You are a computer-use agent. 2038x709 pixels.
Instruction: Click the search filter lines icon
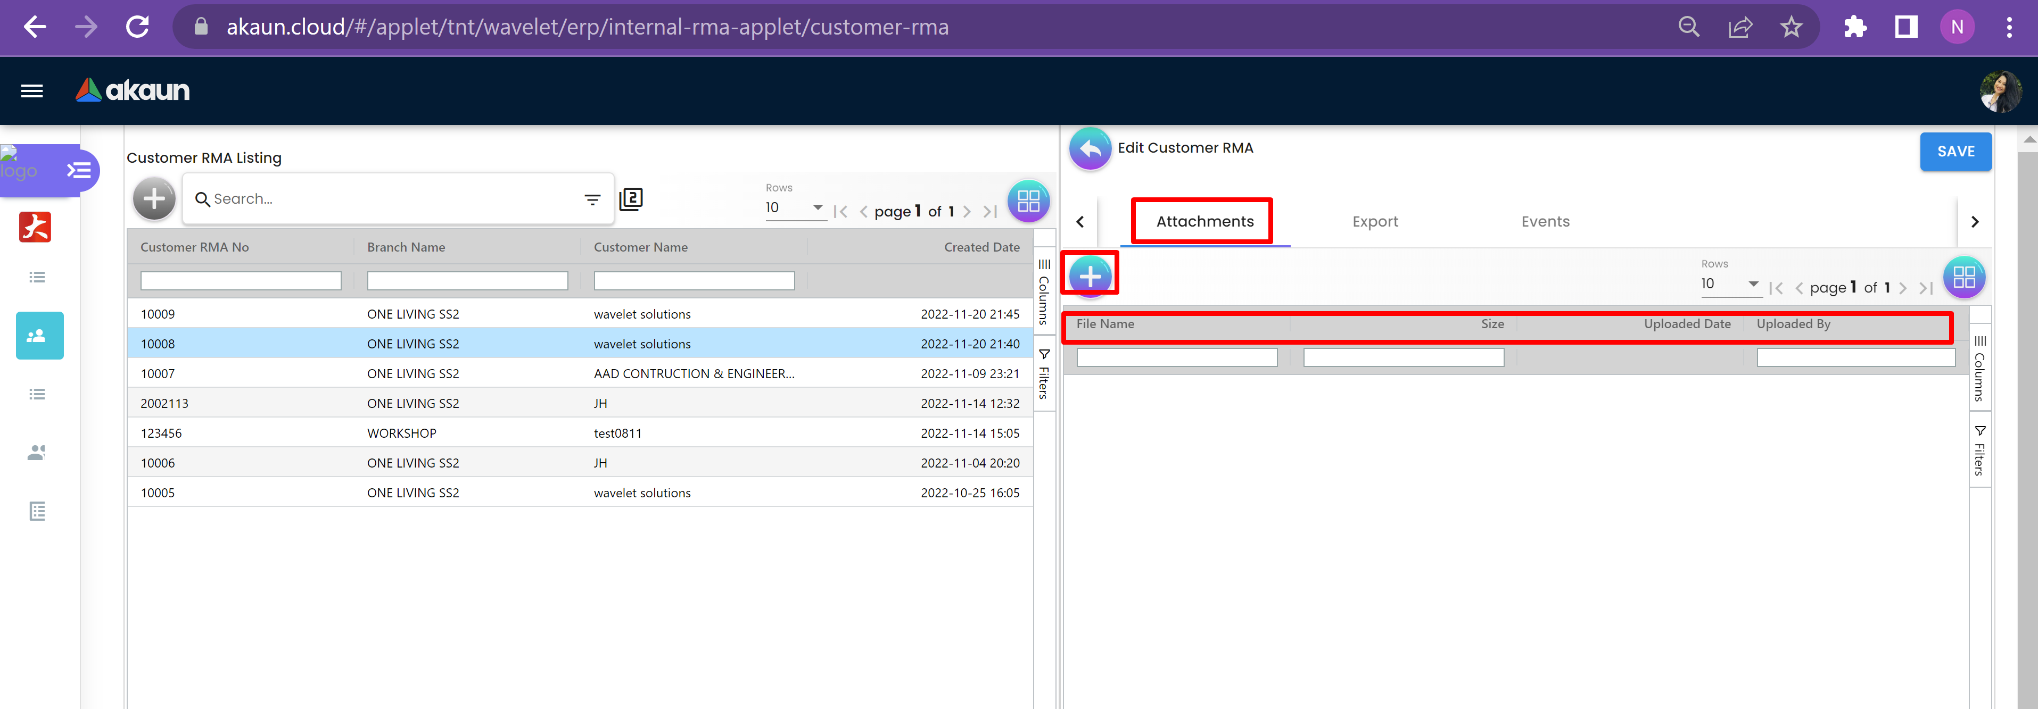click(592, 200)
